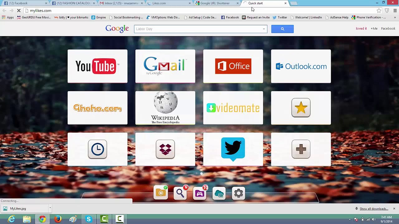Switch to the (12) Facebook tab
The height and width of the screenshot is (224, 399).
tap(25, 3)
